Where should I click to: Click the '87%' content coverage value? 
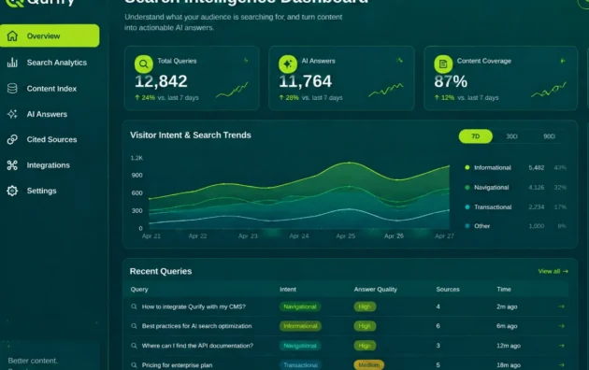[x=451, y=81]
